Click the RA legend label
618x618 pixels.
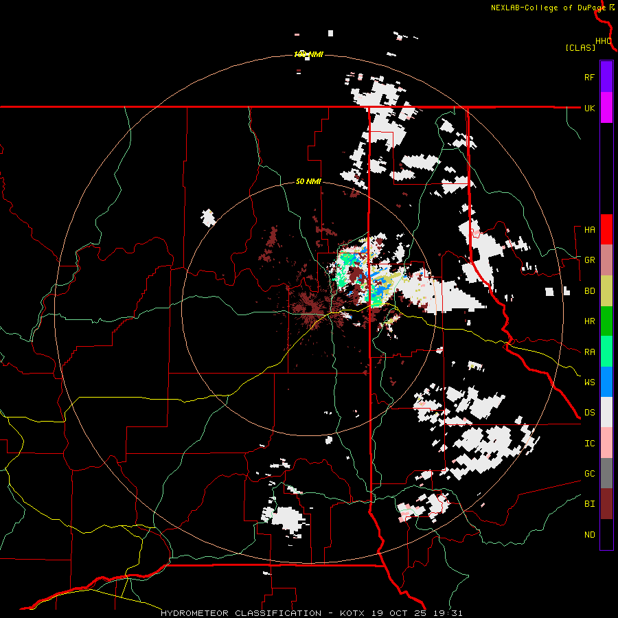(589, 352)
